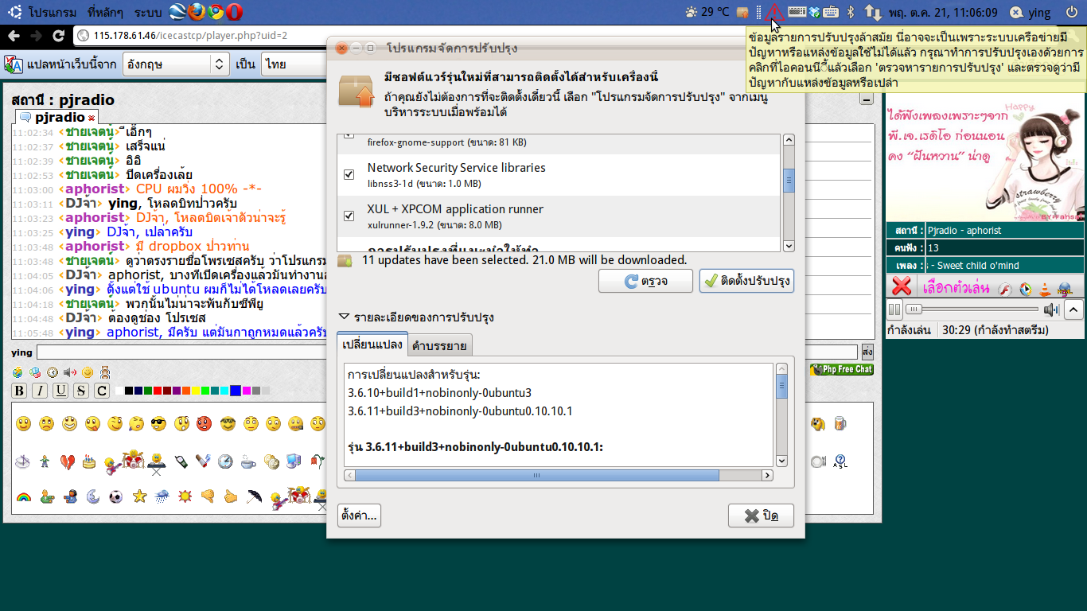
Task: Apply strikethrough formatting in chat
Action: click(81, 391)
